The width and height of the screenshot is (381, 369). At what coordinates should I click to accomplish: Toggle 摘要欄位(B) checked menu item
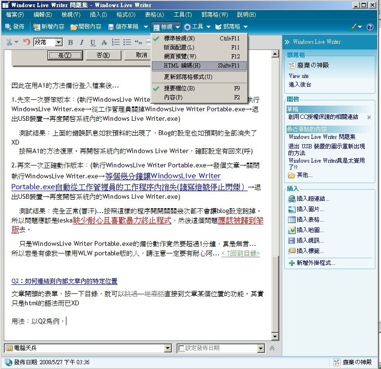[199, 88]
